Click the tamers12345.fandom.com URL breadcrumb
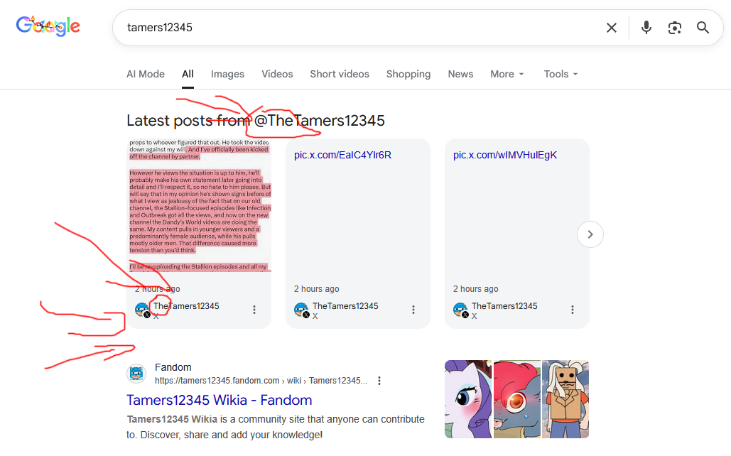The height and width of the screenshot is (456, 731). pyautogui.click(x=261, y=381)
